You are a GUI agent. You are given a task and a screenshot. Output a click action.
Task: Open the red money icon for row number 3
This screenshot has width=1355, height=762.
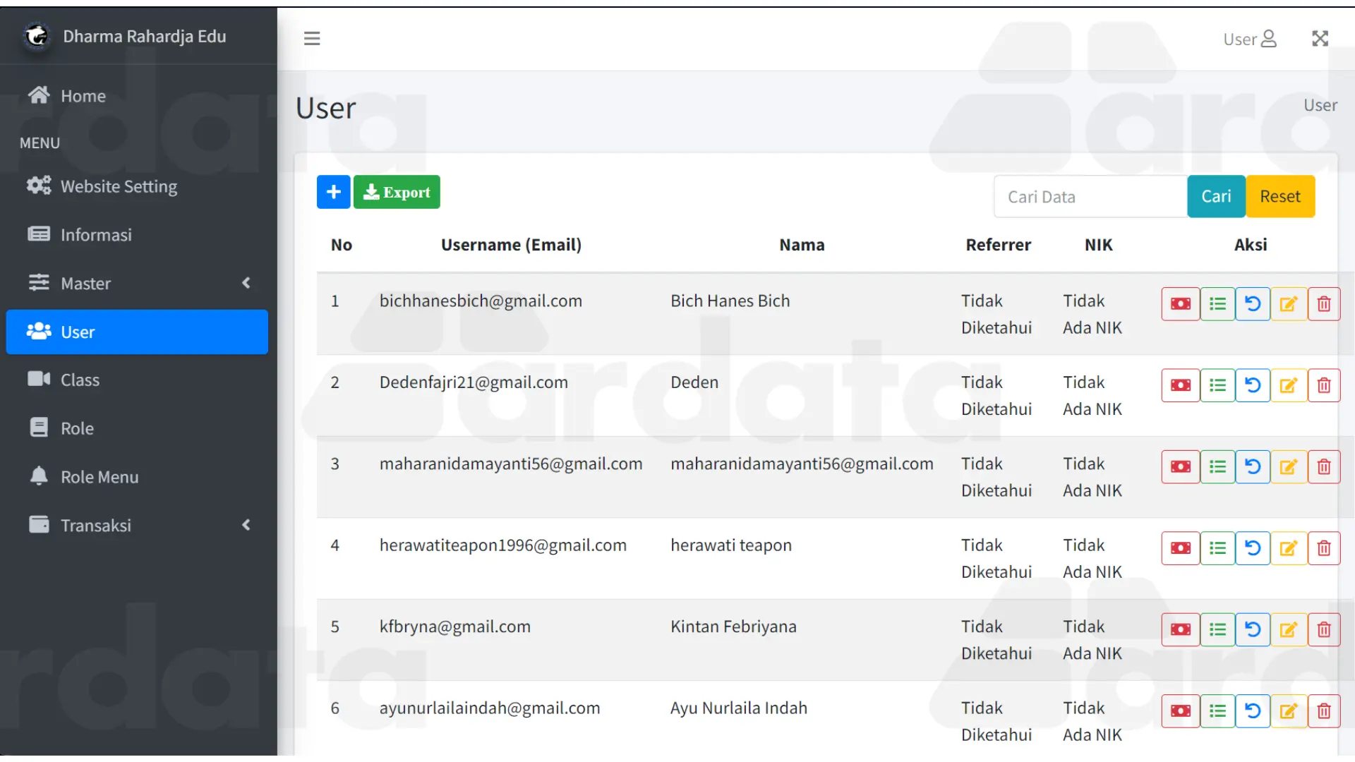(x=1181, y=467)
